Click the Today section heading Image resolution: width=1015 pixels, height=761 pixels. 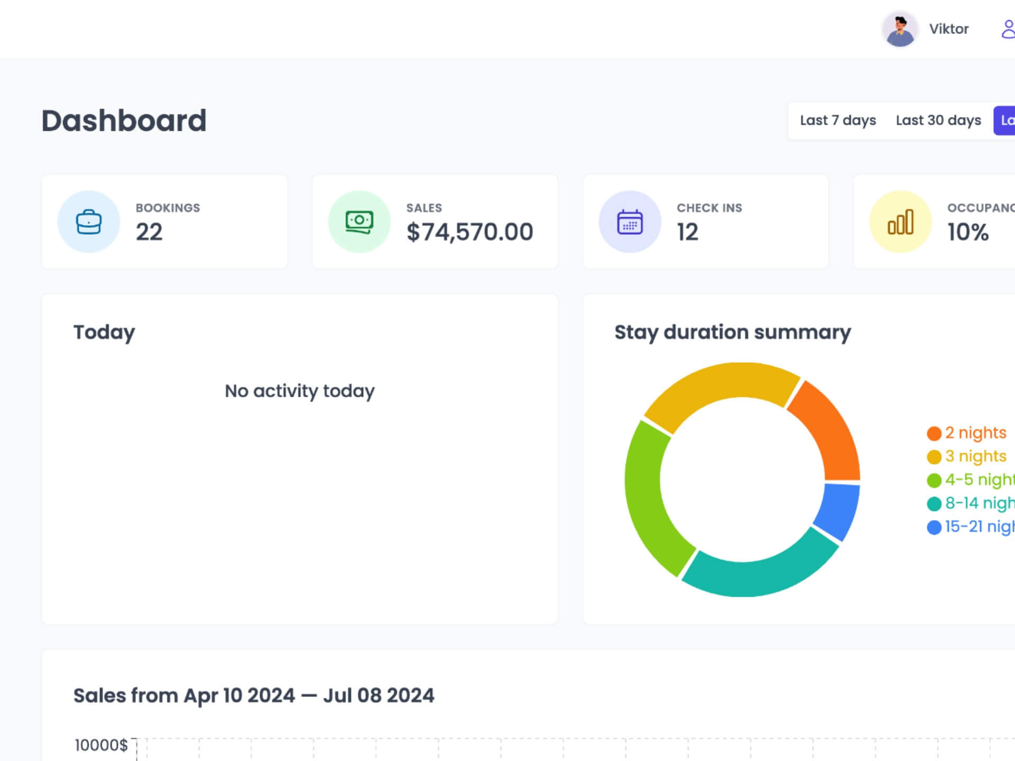point(104,332)
